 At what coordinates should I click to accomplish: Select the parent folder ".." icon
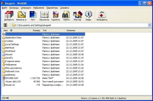pos(4,34)
